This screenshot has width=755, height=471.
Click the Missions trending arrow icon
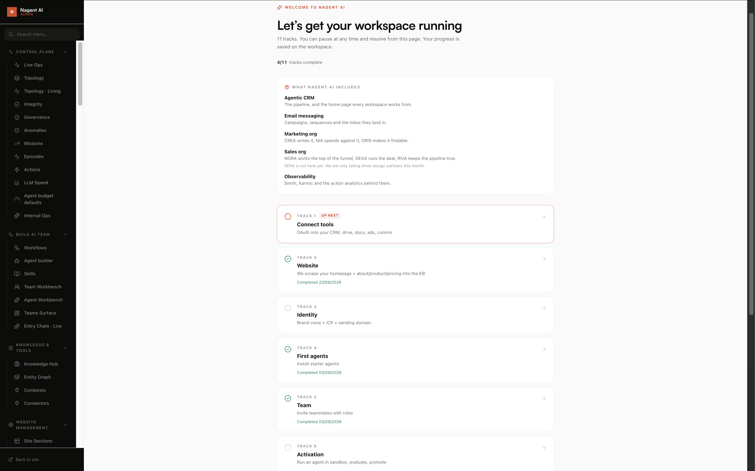pyautogui.click(x=17, y=143)
